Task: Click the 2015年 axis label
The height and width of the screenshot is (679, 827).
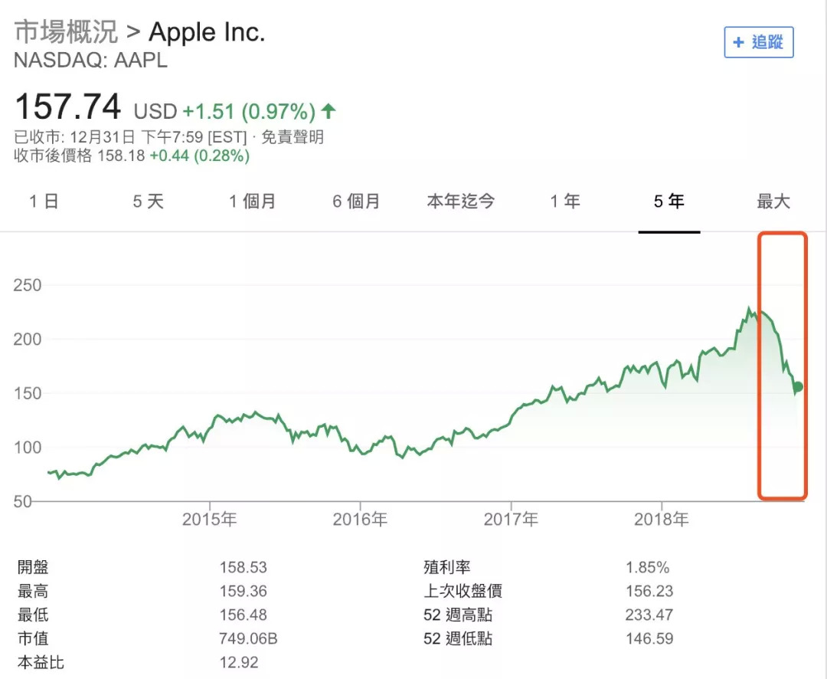Action: coord(209,520)
